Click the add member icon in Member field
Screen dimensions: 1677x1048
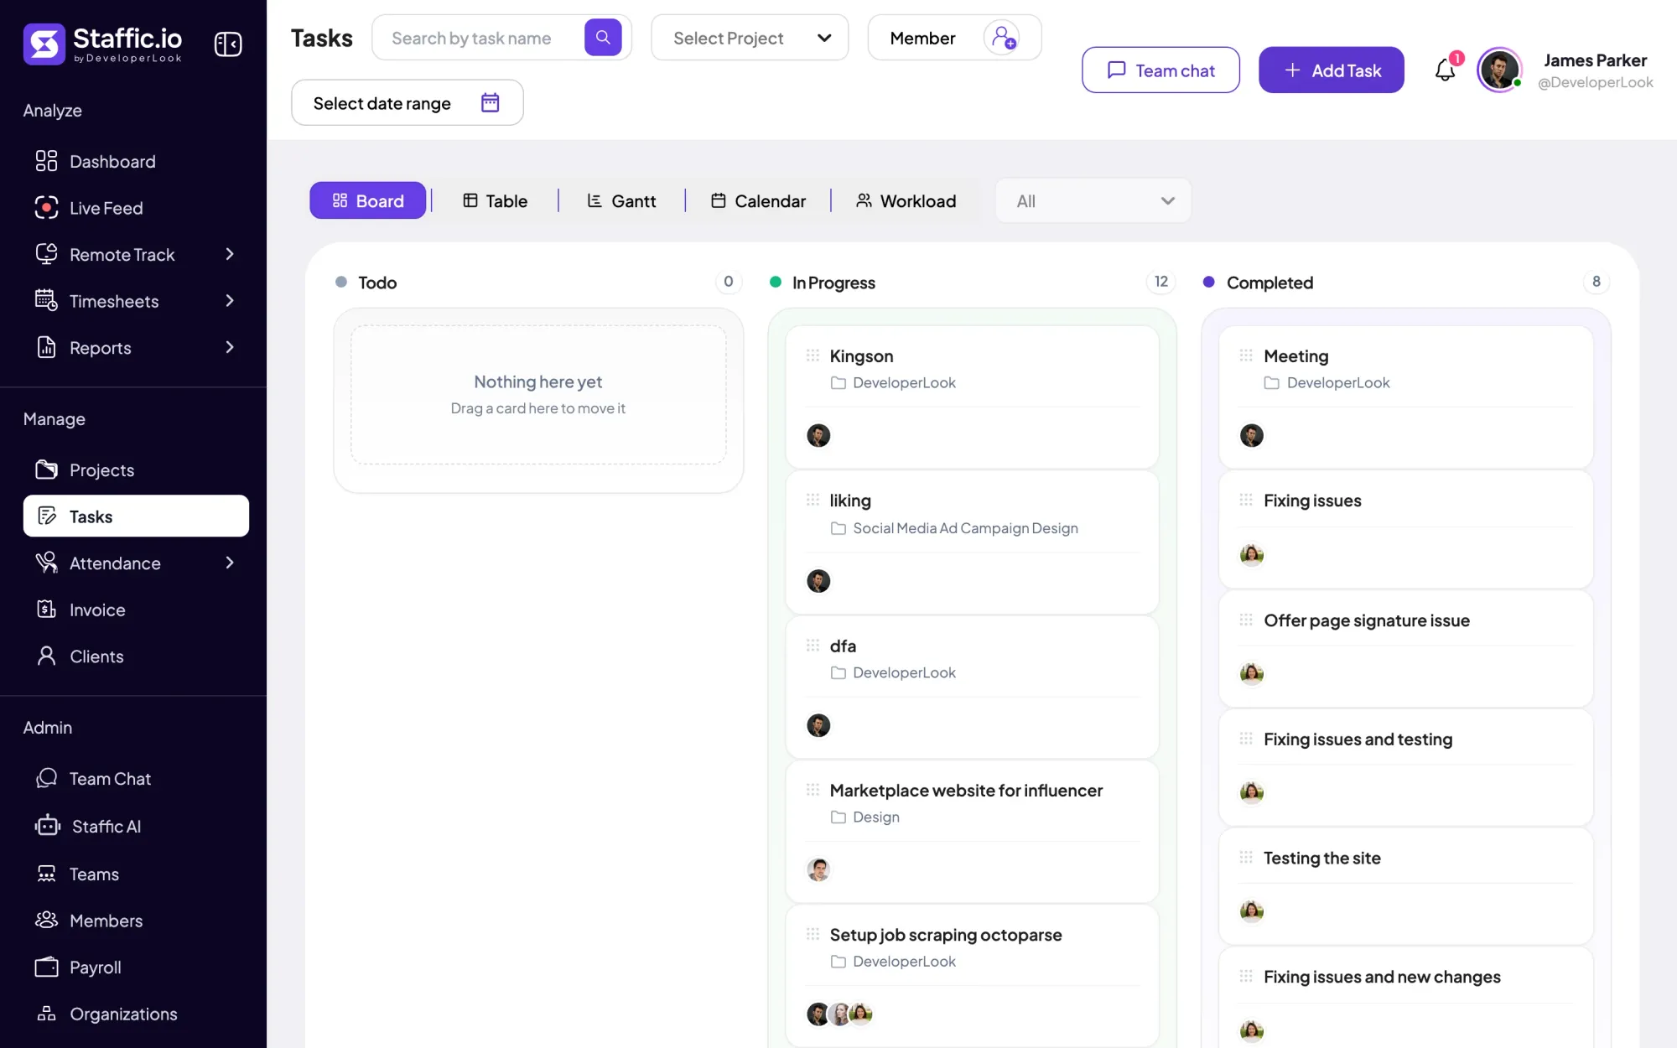pos(1003,38)
